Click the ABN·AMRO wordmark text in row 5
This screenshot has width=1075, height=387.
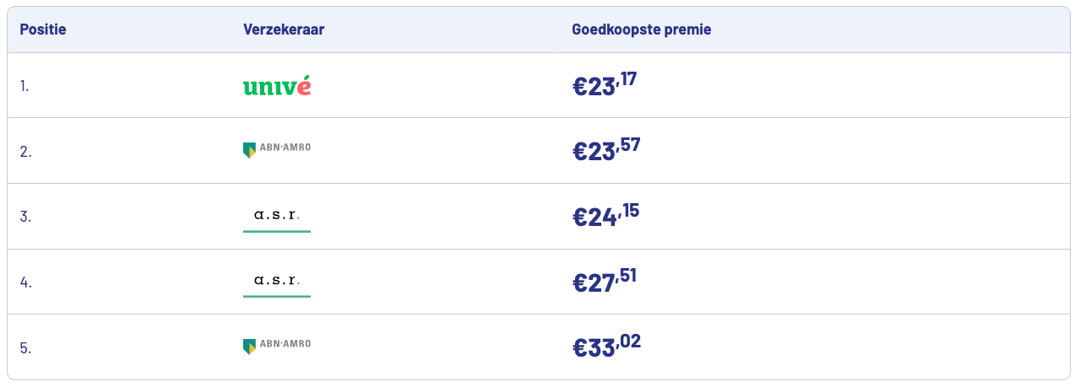pyautogui.click(x=285, y=344)
